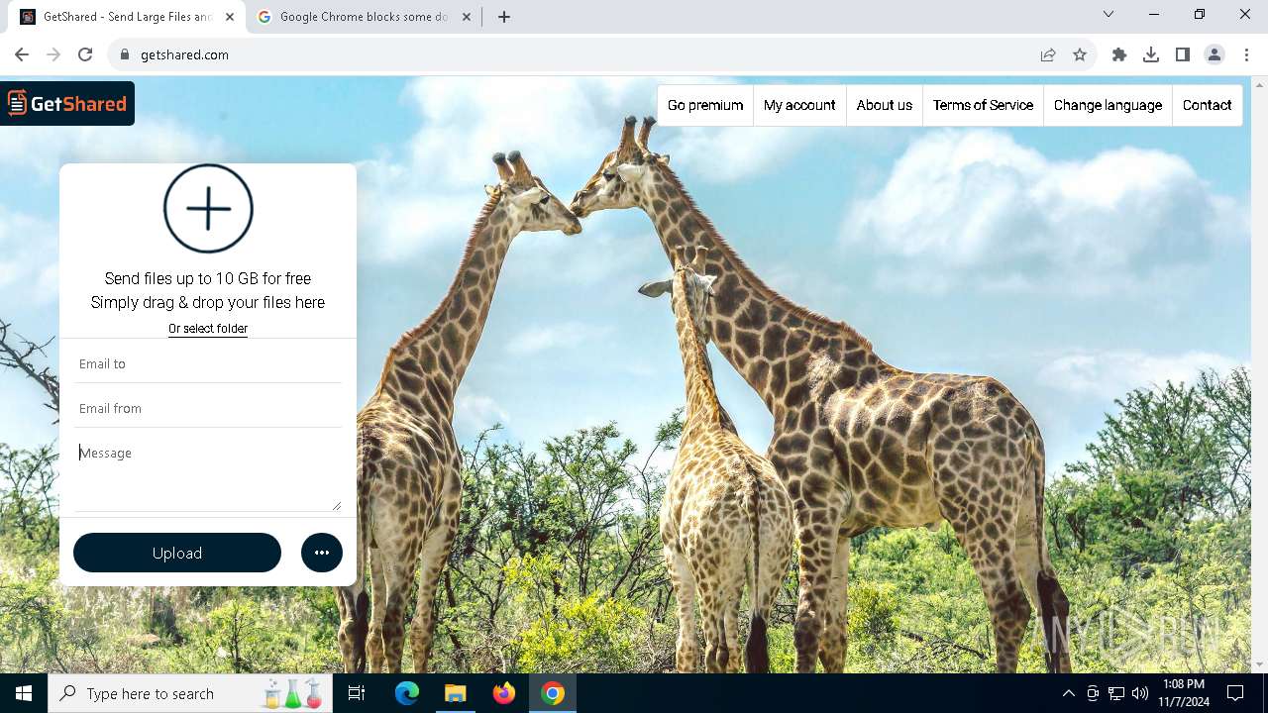Open Task View on taskbar
Image resolution: width=1268 pixels, height=713 pixels.
[357, 693]
